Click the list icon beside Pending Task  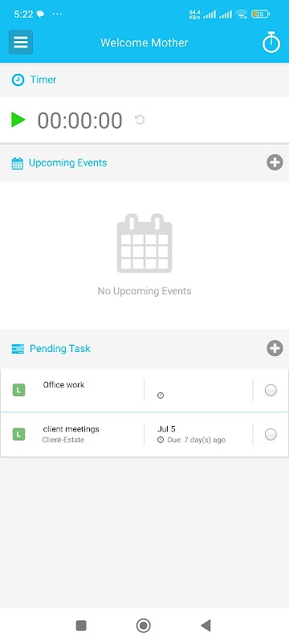[x=18, y=349]
